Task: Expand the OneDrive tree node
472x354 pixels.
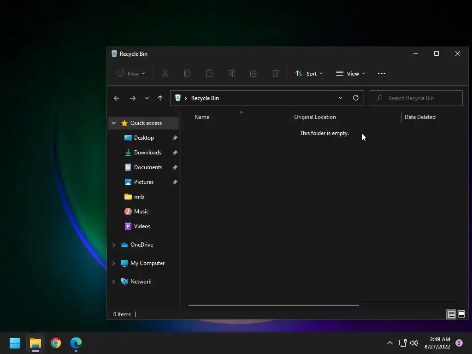Action: tap(114, 245)
